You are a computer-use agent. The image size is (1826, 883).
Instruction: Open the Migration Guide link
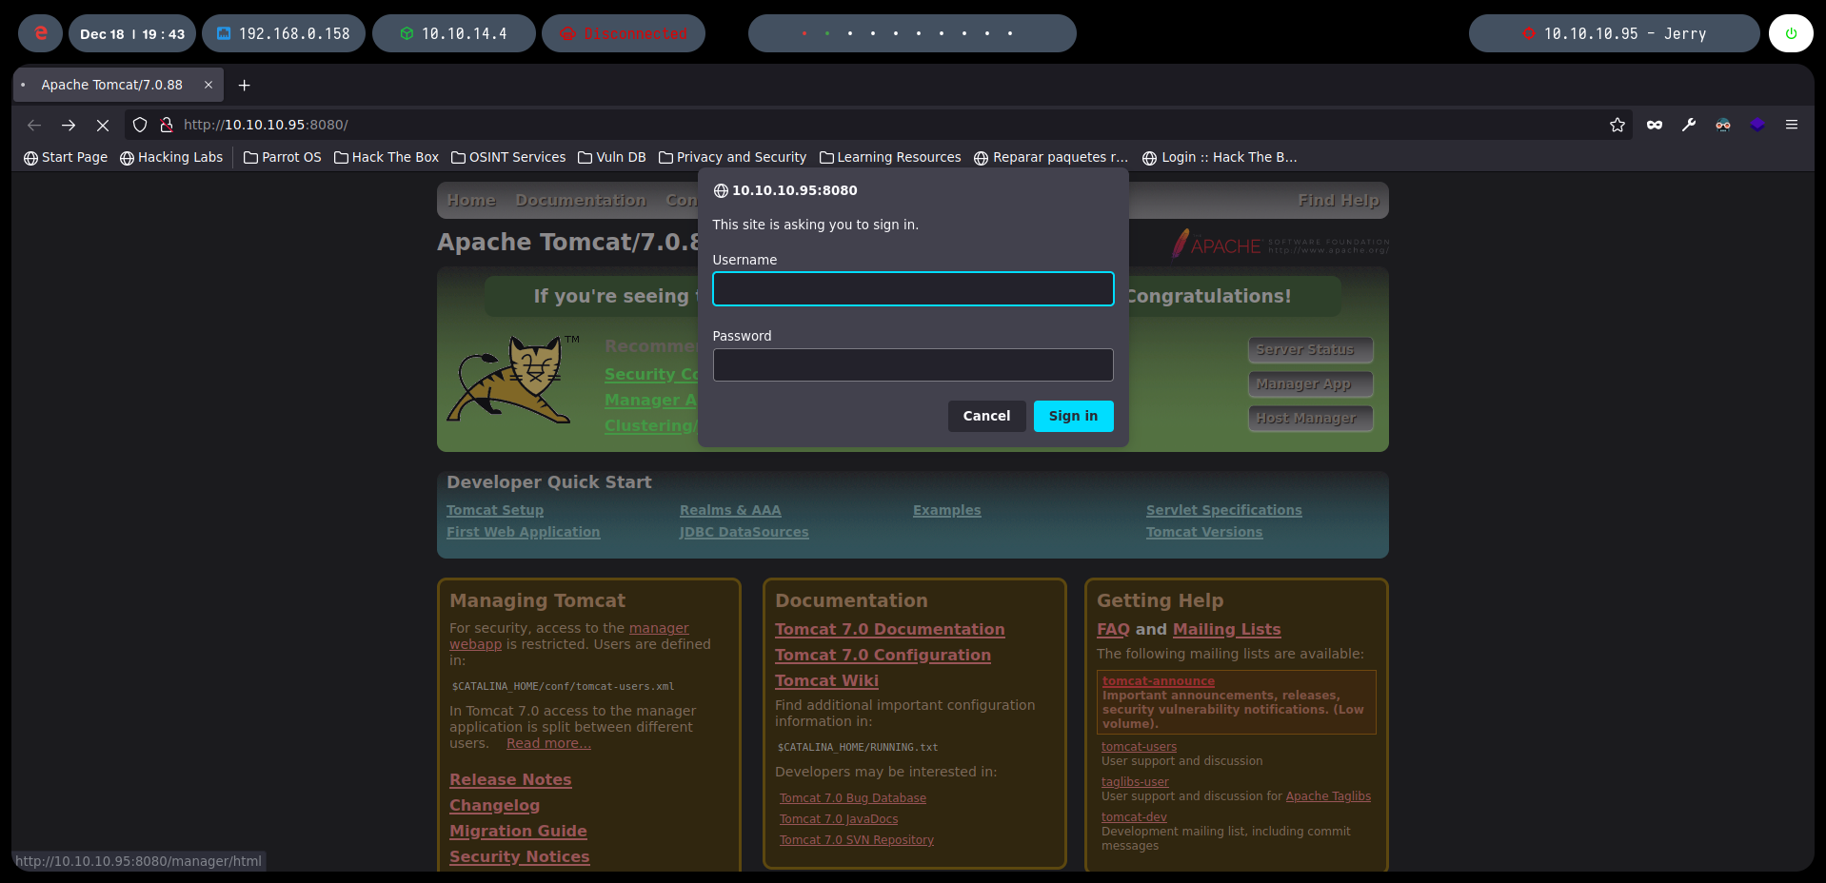518,832
